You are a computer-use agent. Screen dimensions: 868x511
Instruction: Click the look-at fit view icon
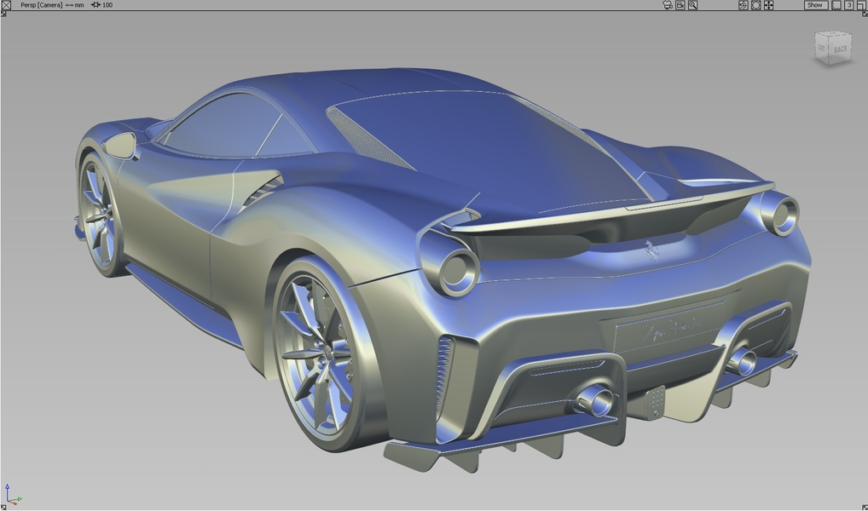[x=756, y=5]
